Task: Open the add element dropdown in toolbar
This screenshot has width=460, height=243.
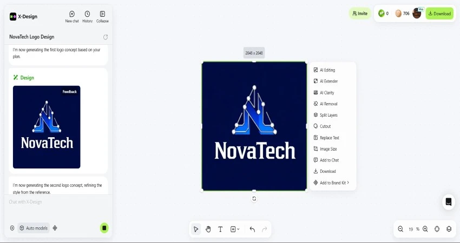Action: (235, 230)
